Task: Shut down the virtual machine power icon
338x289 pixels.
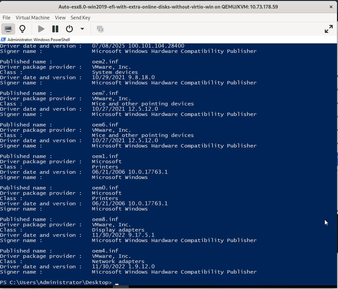Action: pos(69,29)
